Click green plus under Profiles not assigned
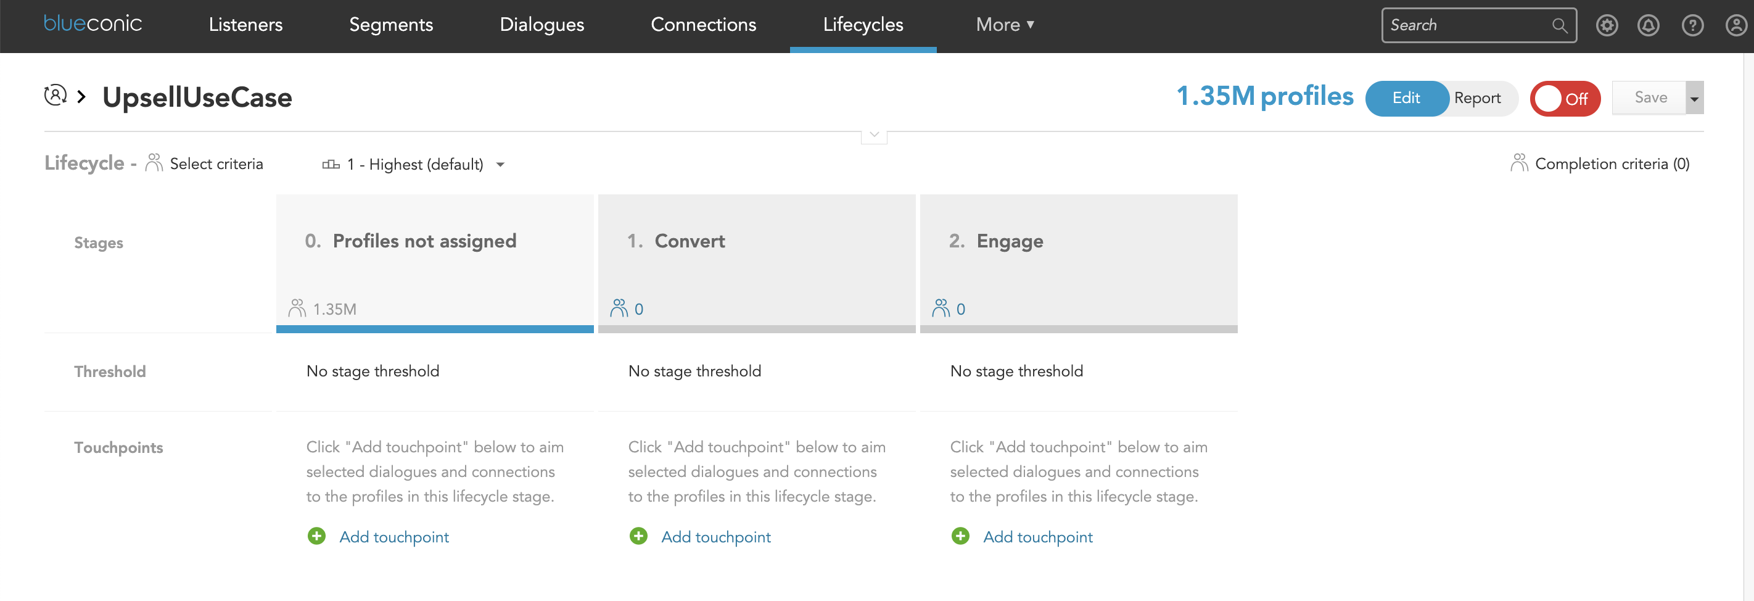This screenshot has height=601, width=1754. [x=316, y=536]
